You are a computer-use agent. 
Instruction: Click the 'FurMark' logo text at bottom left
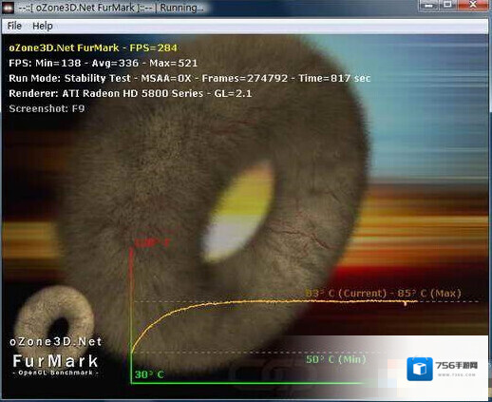tap(55, 361)
